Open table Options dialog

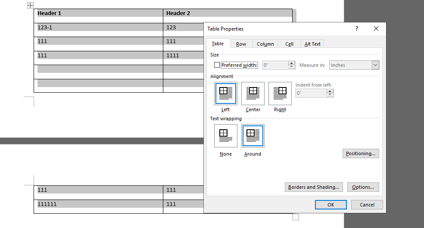(x=363, y=187)
